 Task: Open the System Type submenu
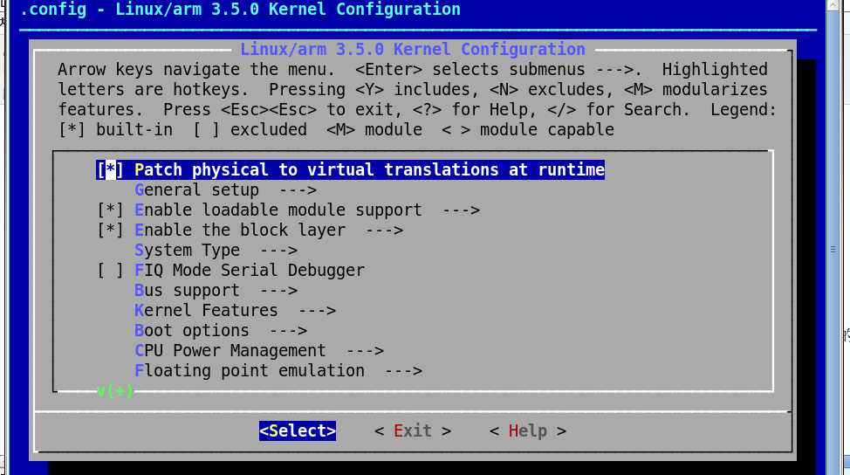point(216,250)
